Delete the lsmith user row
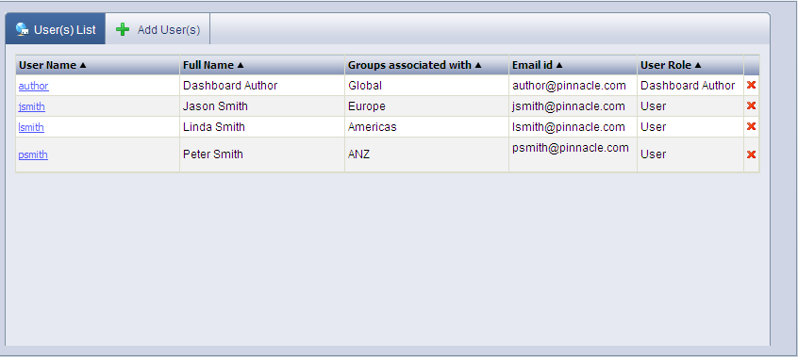 tap(751, 126)
